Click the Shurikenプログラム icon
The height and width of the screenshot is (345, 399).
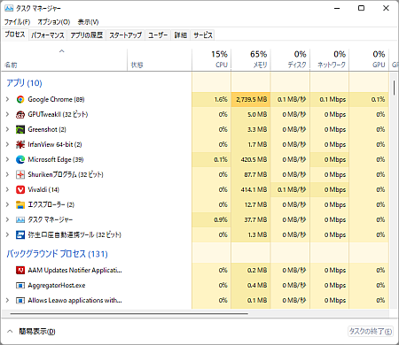20,174
